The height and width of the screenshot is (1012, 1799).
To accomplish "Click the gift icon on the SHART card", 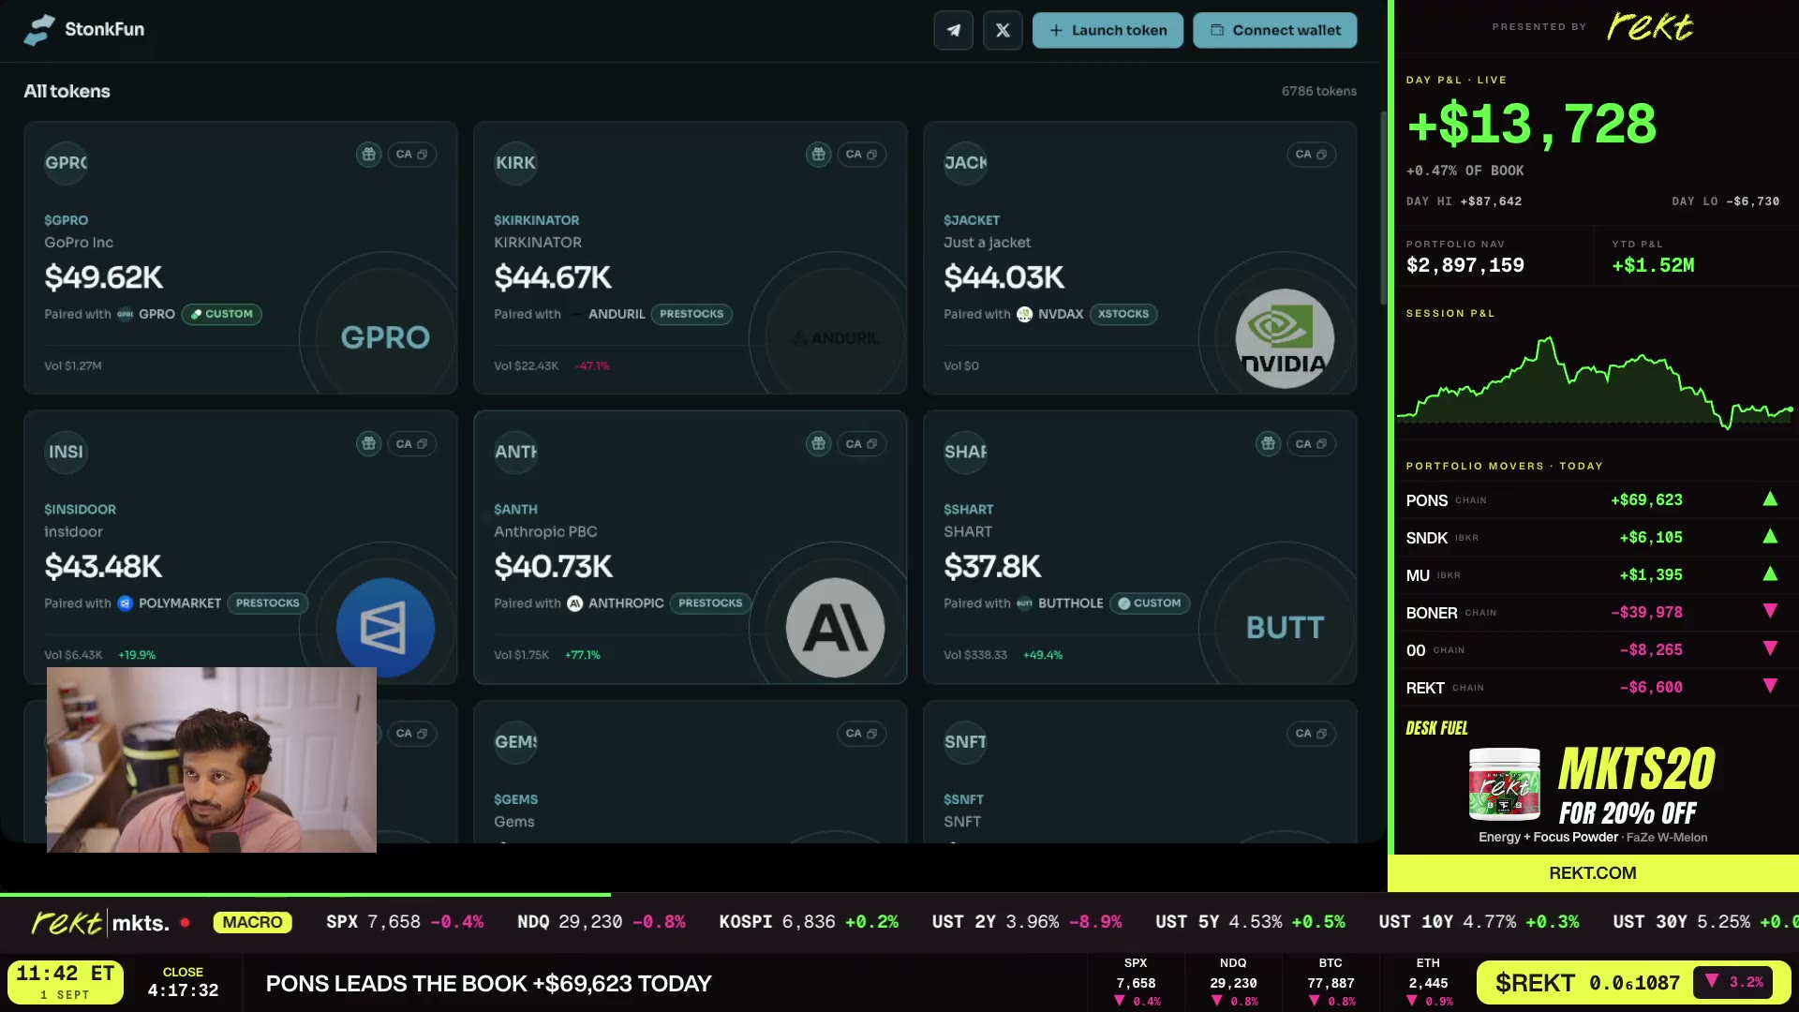I will 1268,444.
